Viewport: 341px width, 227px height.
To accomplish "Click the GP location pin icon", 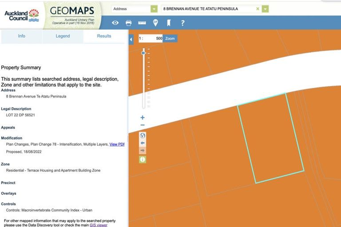I will click(x=155, y=23).
